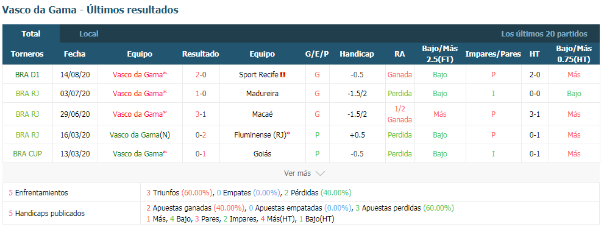Click the Bajo/Más 2.5(FT) column header
604x227 pixels.
tap(439, 54)
